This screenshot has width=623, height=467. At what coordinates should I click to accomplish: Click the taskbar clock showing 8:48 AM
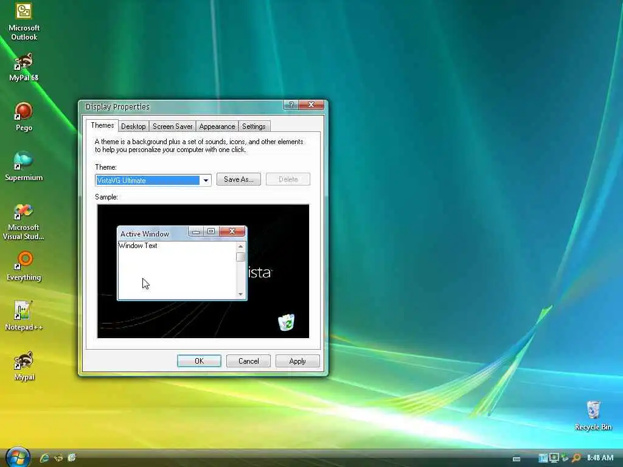600,458
